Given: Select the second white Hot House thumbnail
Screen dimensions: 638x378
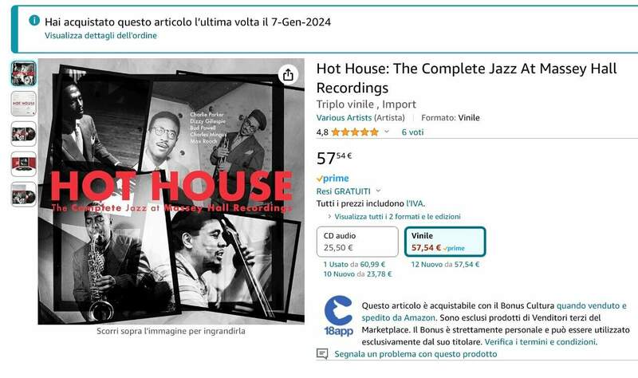Looking at the screenshot, I should pyautogui.click(x=24, y=104).
